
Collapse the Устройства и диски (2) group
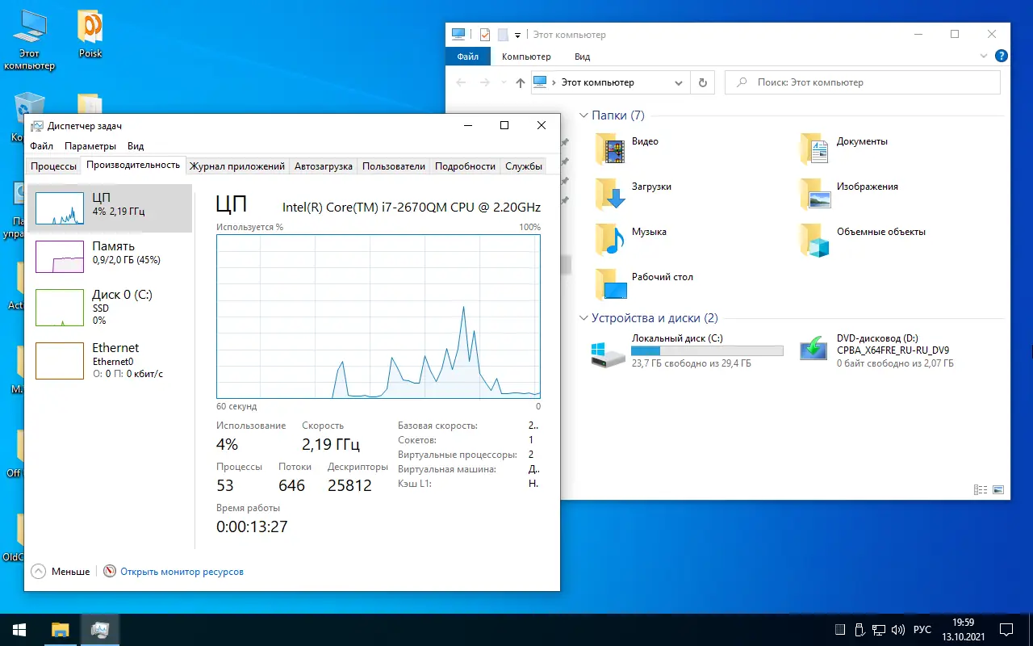(583, 318)
